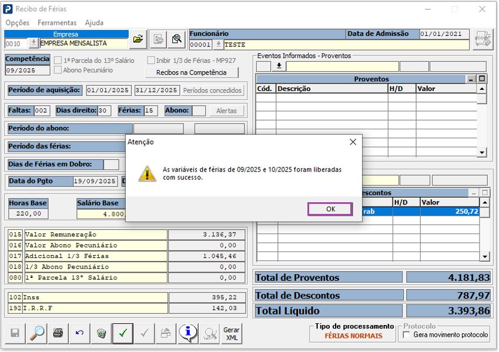Open the Opções menu
The image size is (499, 352).
pos(18,23)
